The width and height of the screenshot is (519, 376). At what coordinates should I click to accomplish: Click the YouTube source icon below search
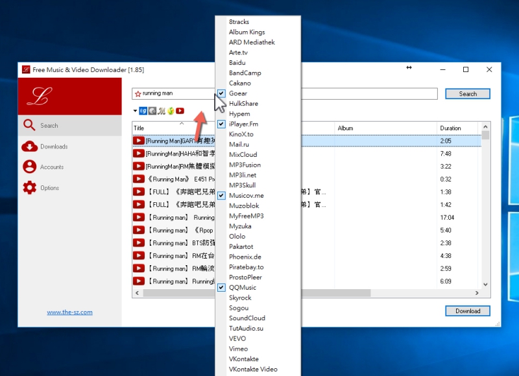coord(180,111)
